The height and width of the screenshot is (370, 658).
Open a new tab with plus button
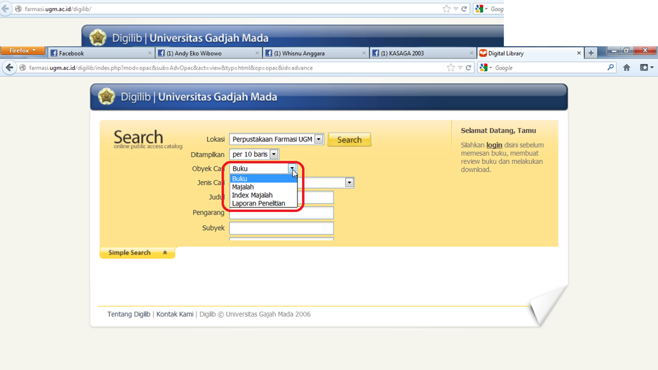pyautogui.click(x=591, y=53)
